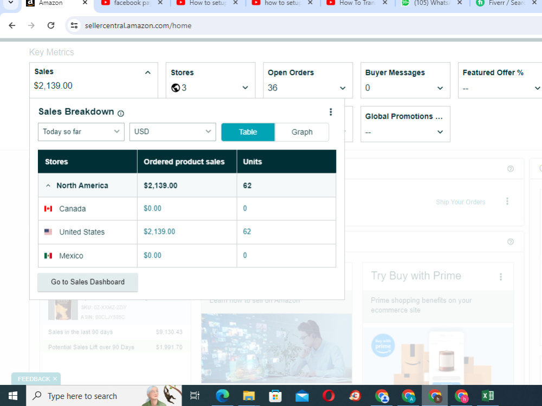
Task: Open File Explorer from the taskbar
Action: pyautogui.click(x=249, y=396)
